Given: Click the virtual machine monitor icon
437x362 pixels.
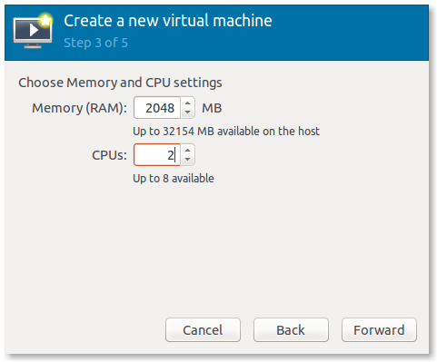Looking at the screenshot, I should click(33, 31).
